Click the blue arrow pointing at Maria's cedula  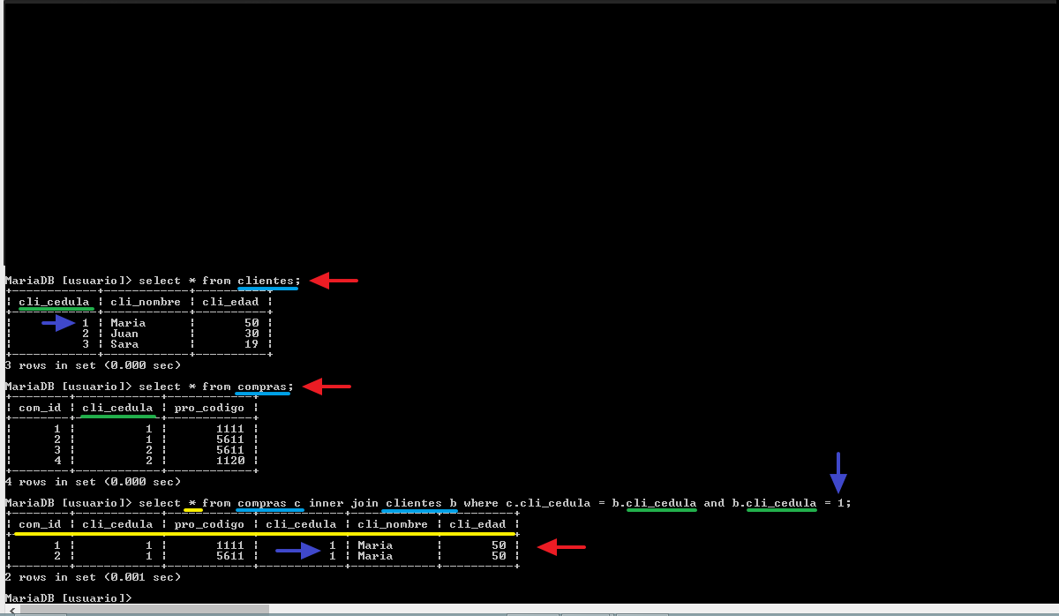(59, 323)
